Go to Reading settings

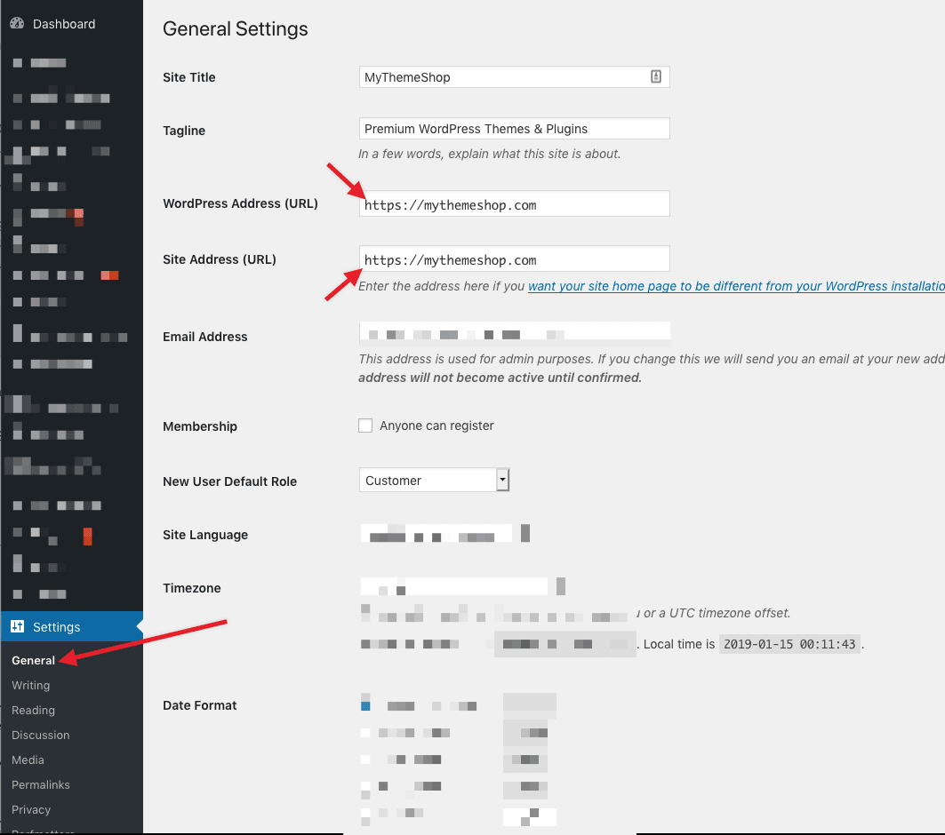[x=33, y=711]
